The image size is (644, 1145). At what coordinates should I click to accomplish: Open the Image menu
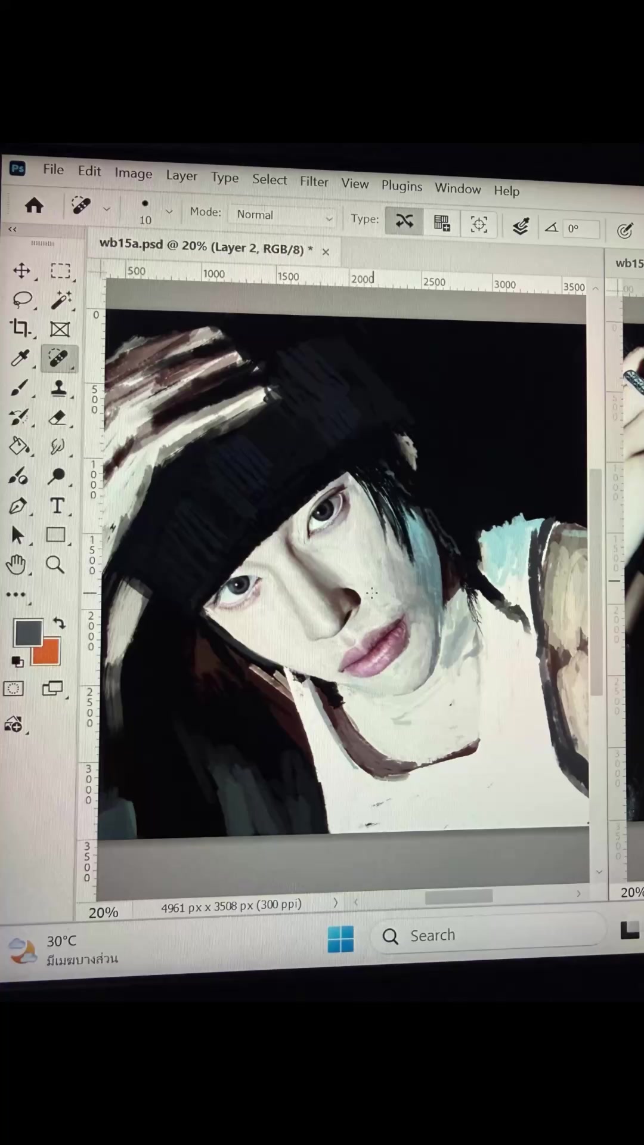[134, 174]
